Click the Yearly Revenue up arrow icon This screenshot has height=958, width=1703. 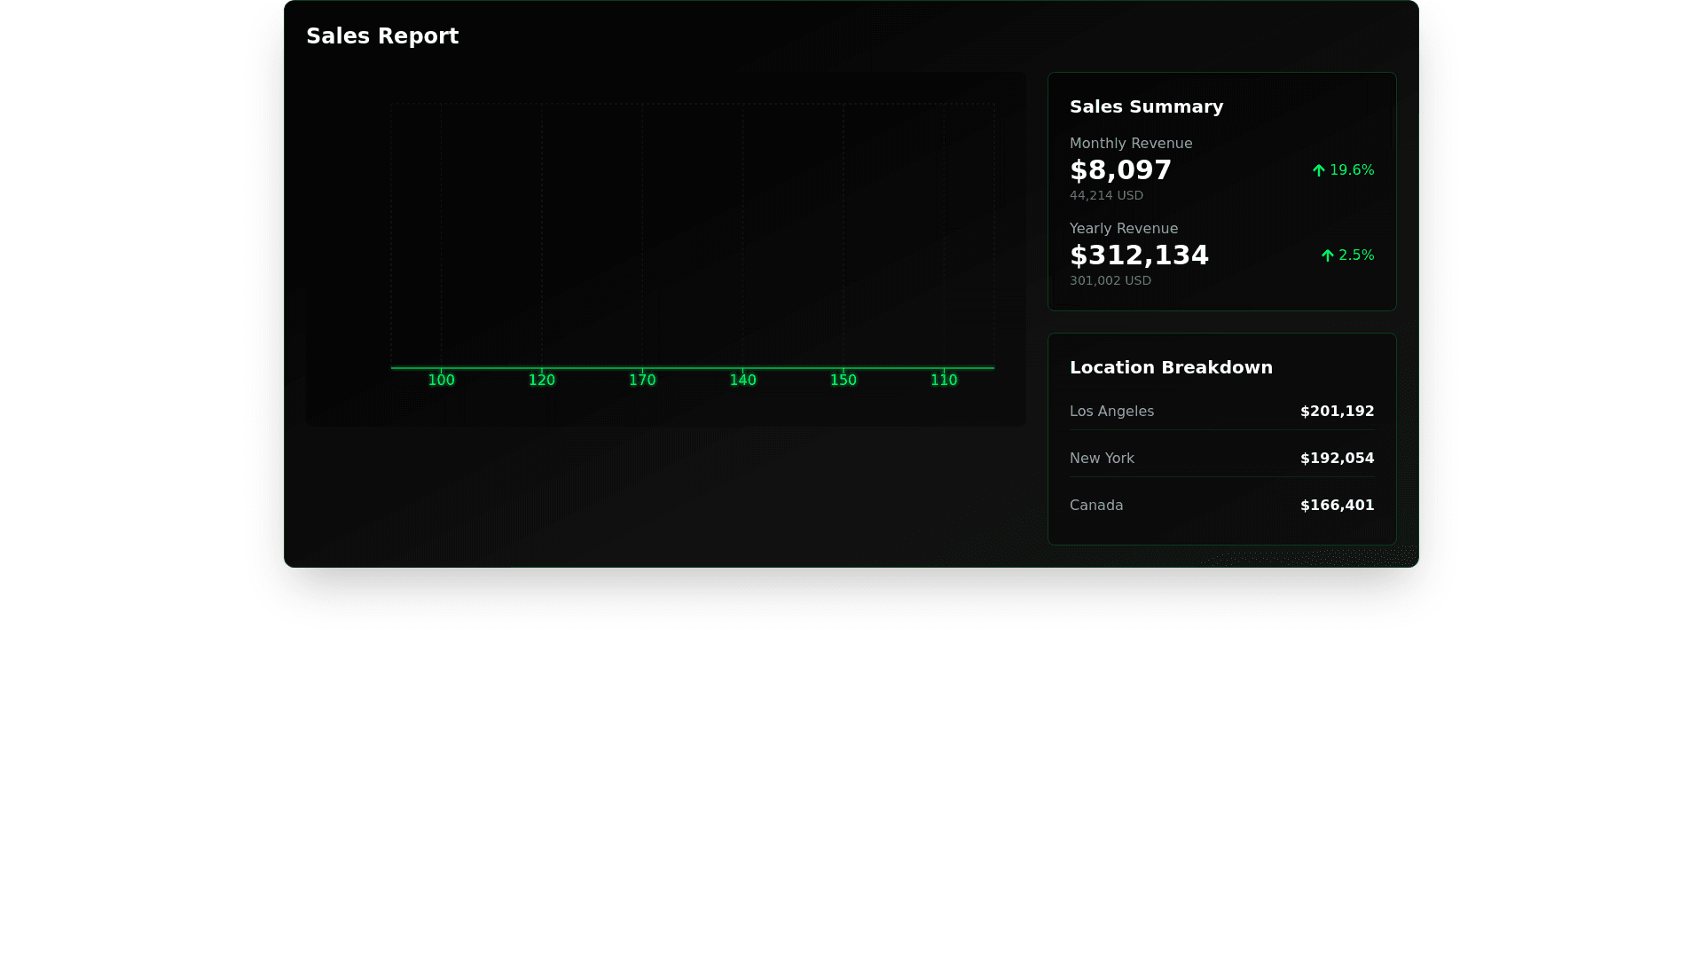point(1328,255)
